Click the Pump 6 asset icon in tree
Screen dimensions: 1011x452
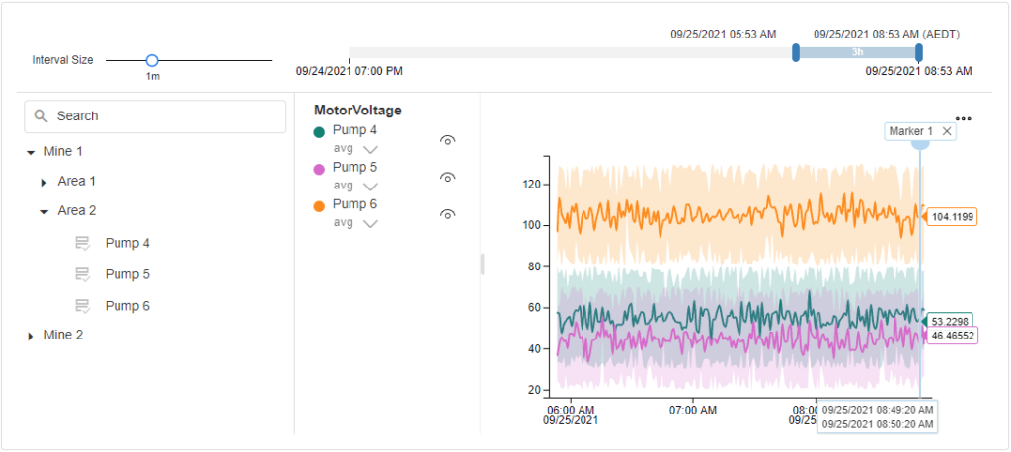(x=83, y=306)
